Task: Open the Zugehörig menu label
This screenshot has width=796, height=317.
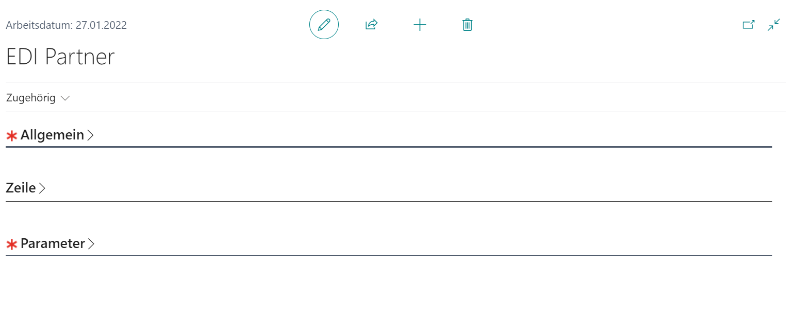Action: click(31, 98)
